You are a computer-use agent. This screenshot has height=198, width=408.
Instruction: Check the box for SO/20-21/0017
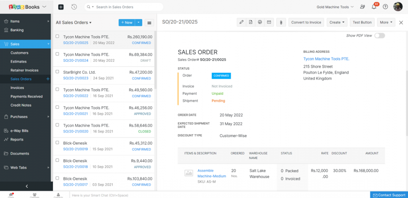[x=57, y=178]
